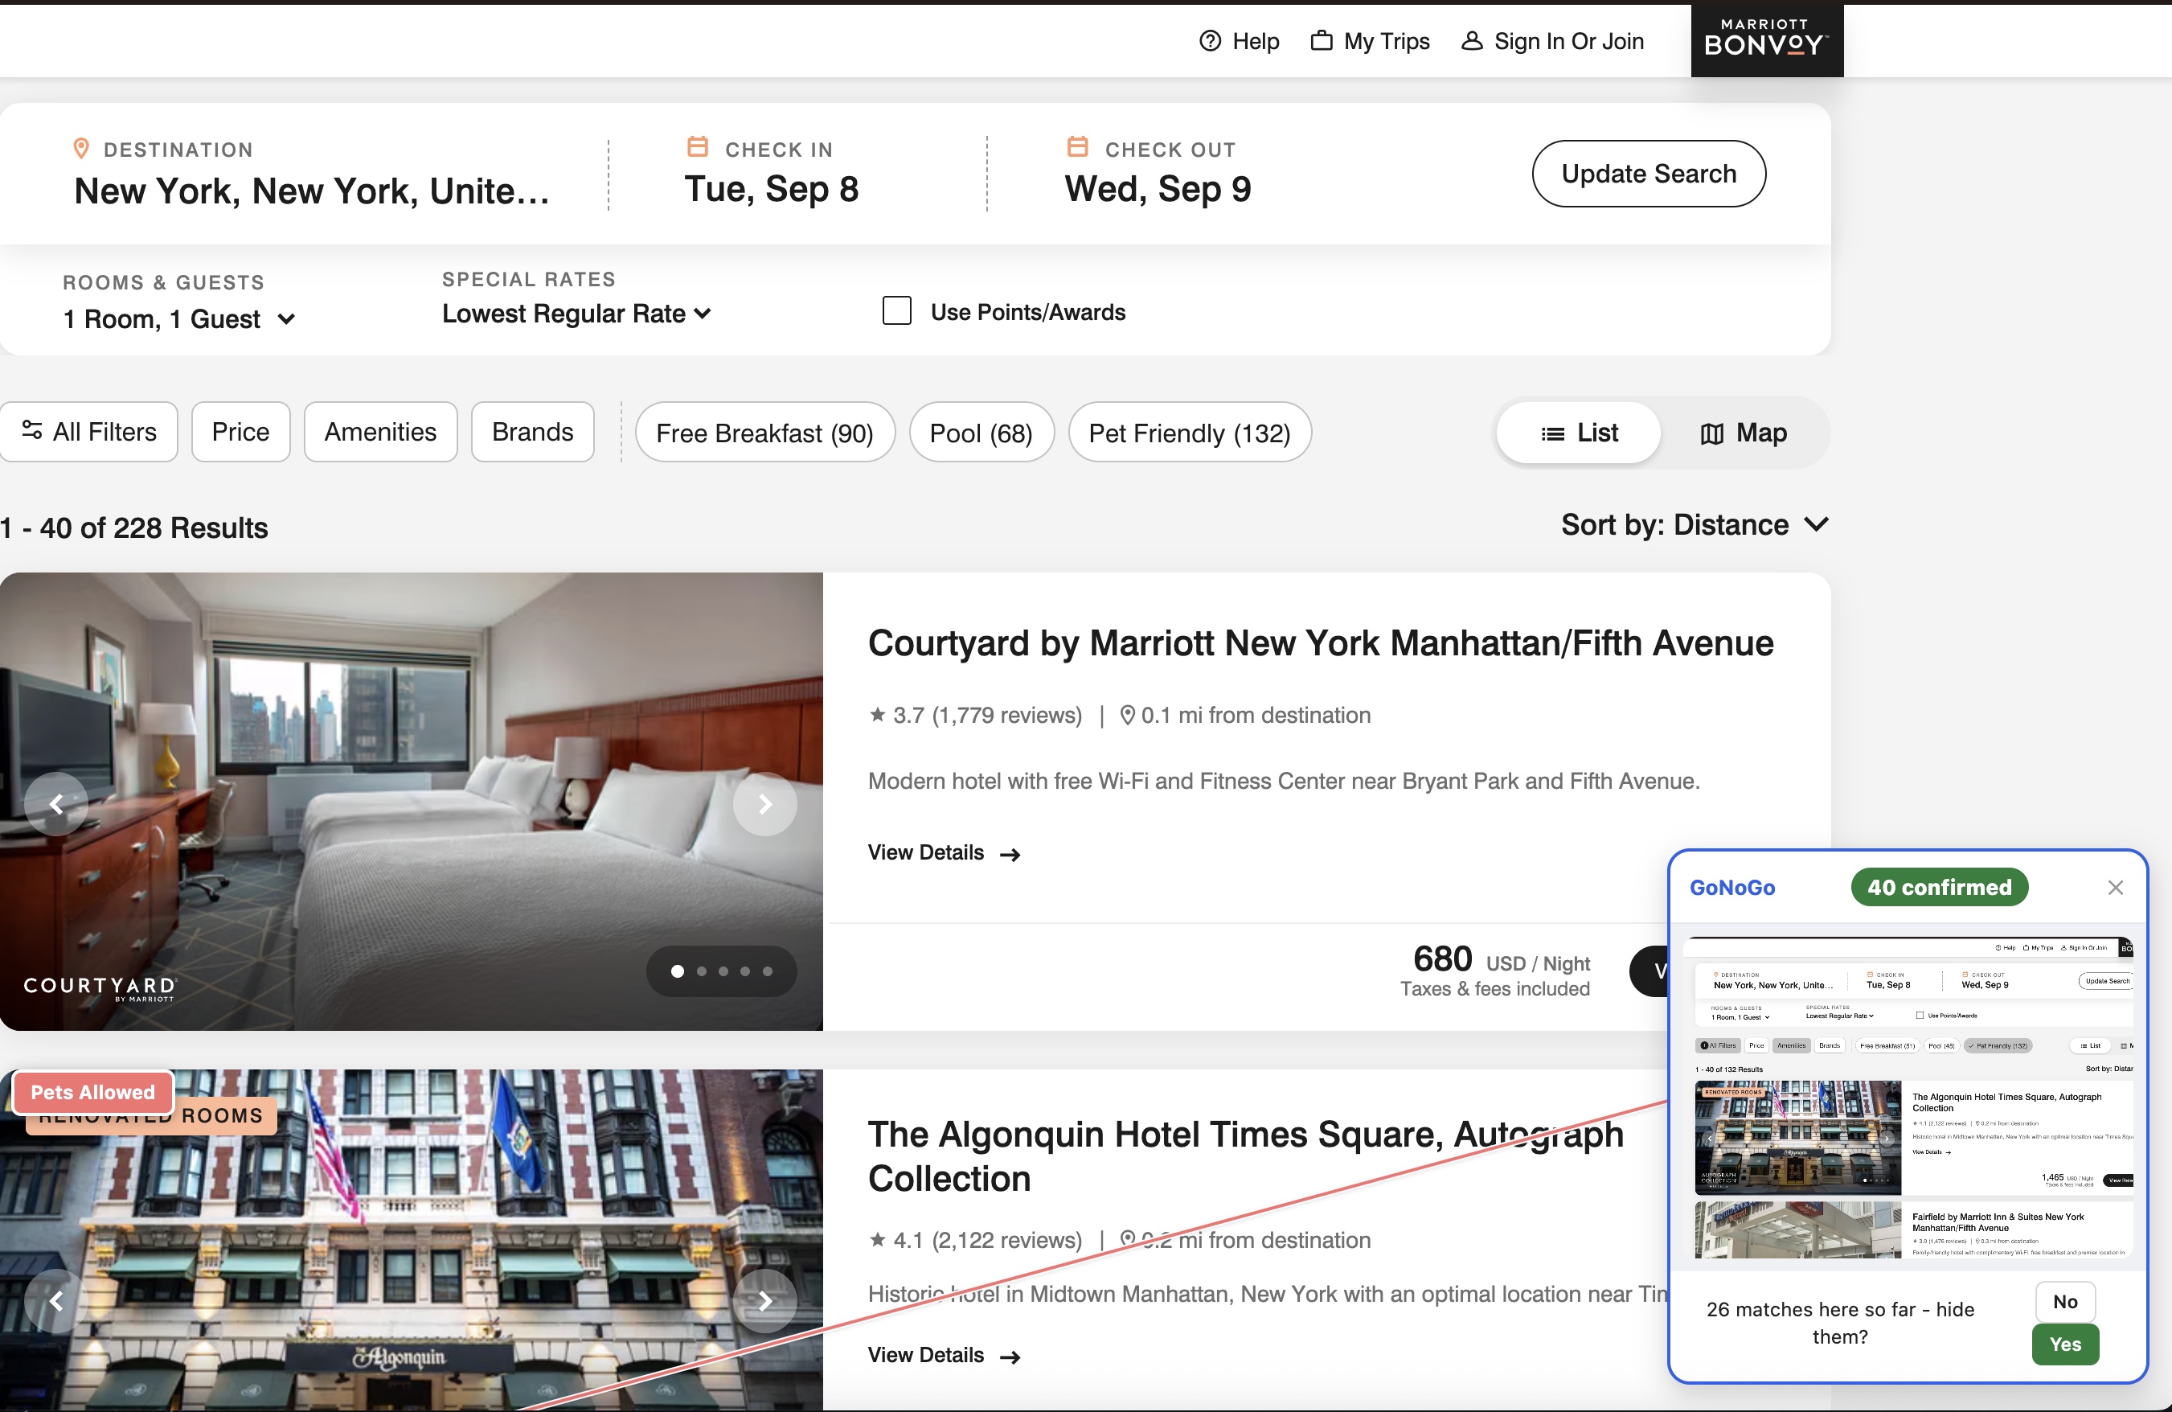Edit the New York destination field
This screenshot has width=2172, height=1412.
(x=311, y=191)
